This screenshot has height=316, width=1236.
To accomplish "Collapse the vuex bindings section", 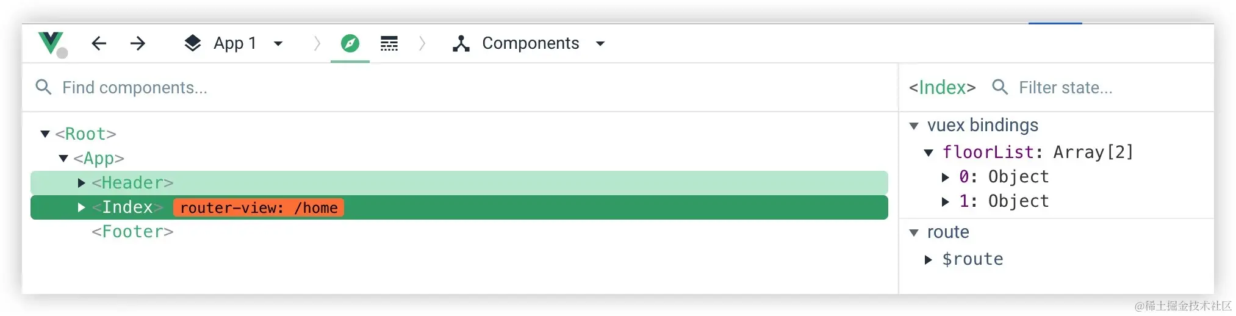I will [914, 126].
